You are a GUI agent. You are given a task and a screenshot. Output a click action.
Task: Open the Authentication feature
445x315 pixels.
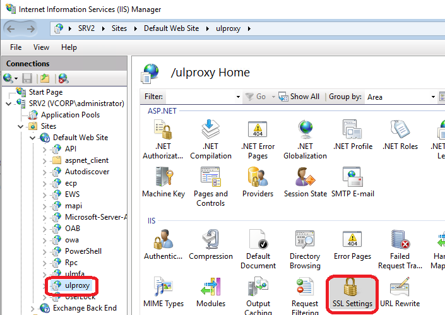point(163,245)
